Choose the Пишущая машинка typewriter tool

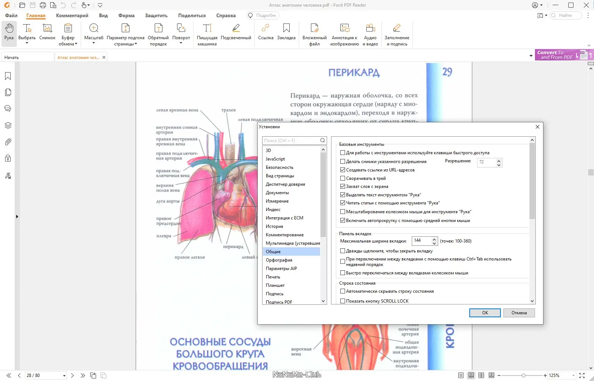pyautogui.click(x=207, y=34)
